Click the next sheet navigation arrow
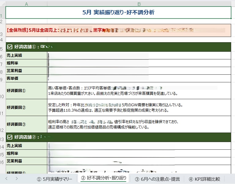The width and height of the screenshot is (235, 184). (17, 178)
